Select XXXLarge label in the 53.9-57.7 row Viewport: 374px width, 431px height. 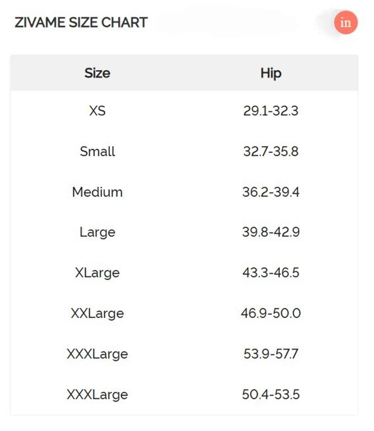(97, 354)
